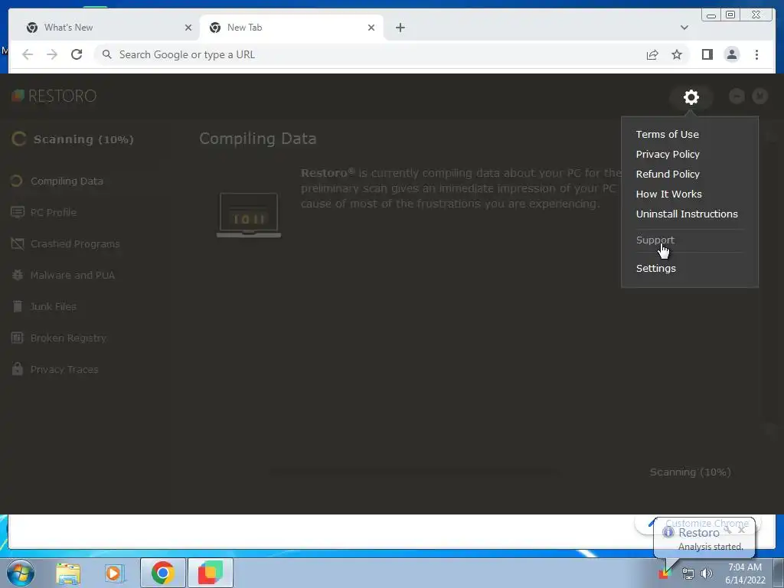The width and height of the screenshot is (784, 588).
Task: Click the Chrome share page icon
Action: click(x=652, y=54)
